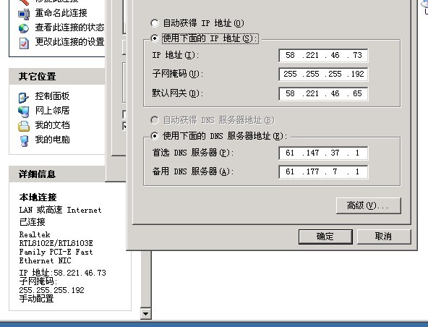Screen dimensions: 428x327
Task: Click 详细信息 panel header
Action: pyautogui.click(x=57, y=174)
